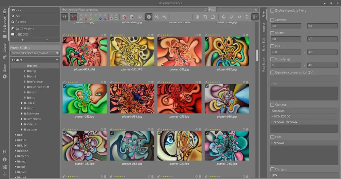Open the Batch Edit tab
Viewport: 341px width, 179px height.
(263, 45)
